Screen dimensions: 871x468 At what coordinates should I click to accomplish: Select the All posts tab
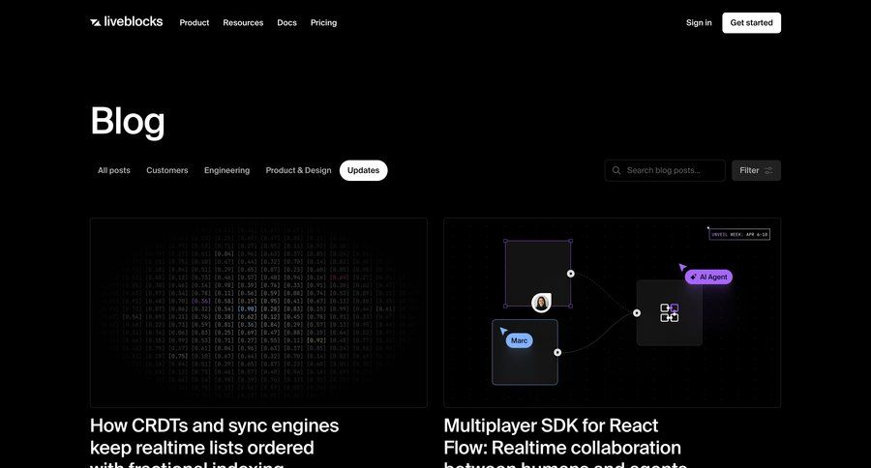point(114,170)
